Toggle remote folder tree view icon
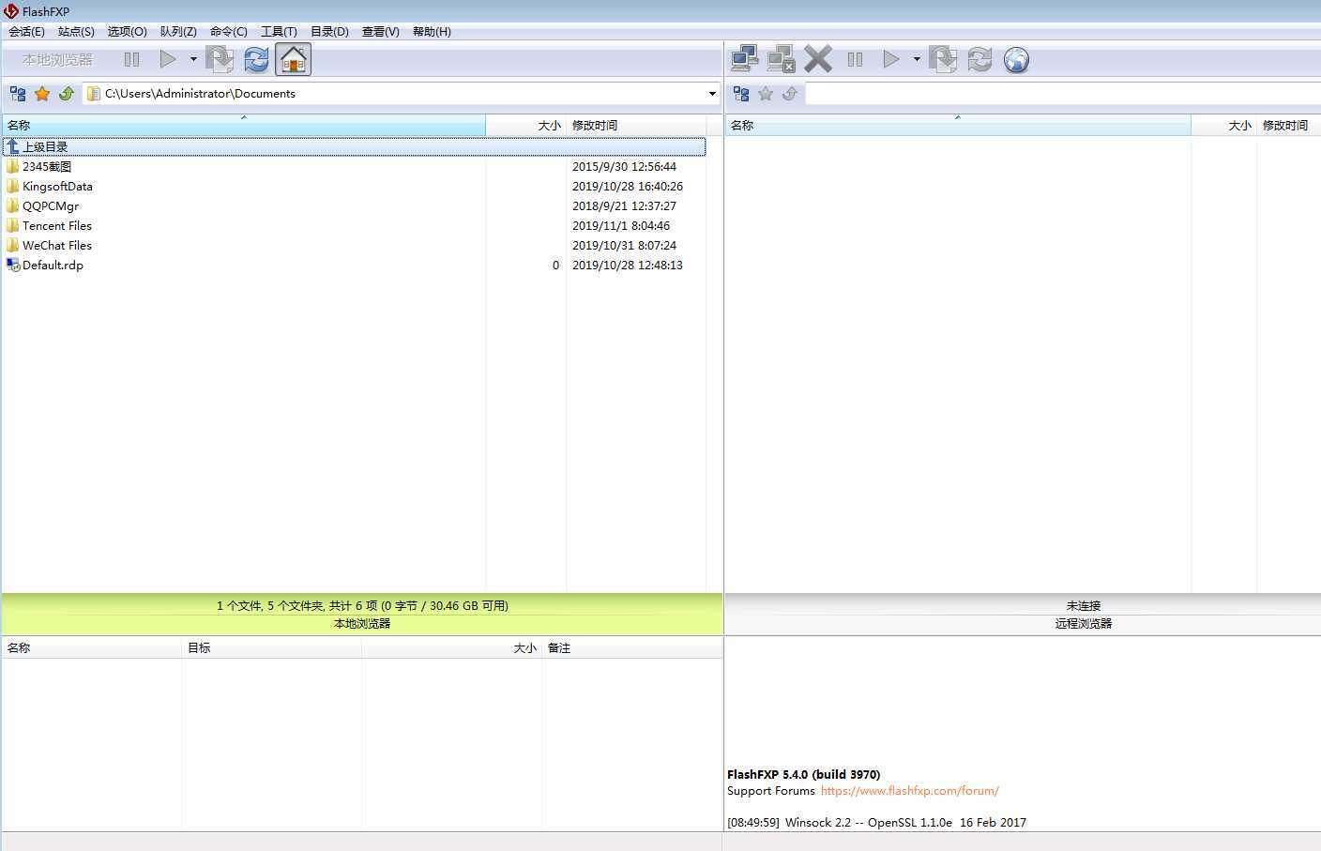Screen dimensions: 1321x851 coord(741,94)
